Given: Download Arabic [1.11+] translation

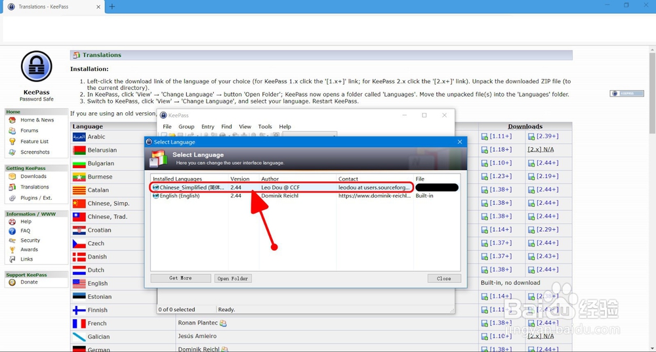Looking at the screenshot, I should 501,136.
